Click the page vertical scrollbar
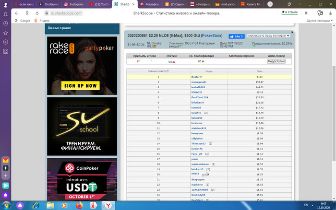Viewport: 336px width, 210px height. point(334,114)
